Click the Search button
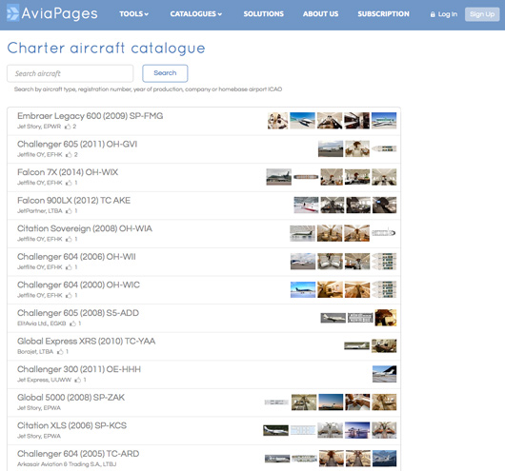This screenshot has width=505, height=471. 165,73
